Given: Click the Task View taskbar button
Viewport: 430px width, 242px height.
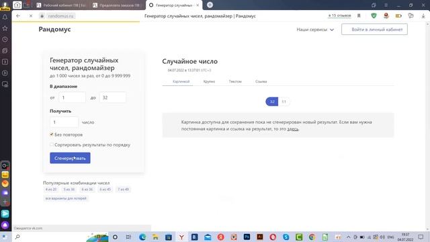Looking at the screenshot, I should 128,237.
